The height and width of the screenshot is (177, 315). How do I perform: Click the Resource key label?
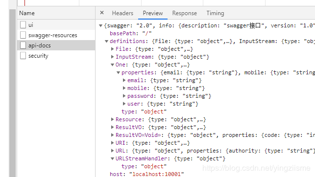coord(128,119)
